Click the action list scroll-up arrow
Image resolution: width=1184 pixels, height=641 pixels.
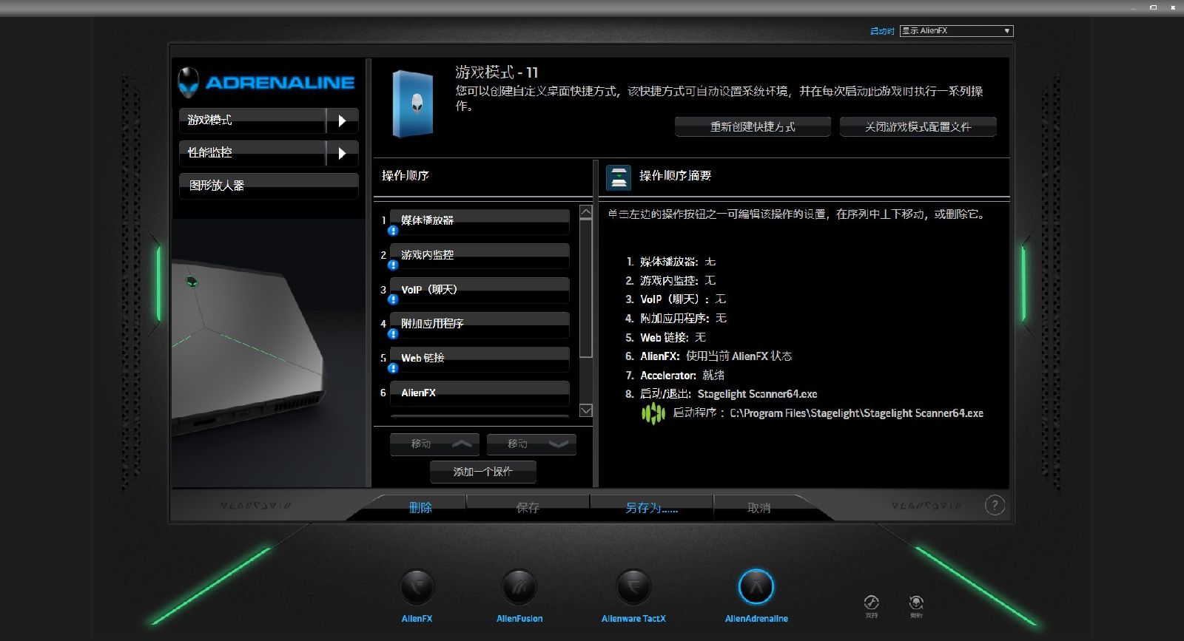click(586, 212)
